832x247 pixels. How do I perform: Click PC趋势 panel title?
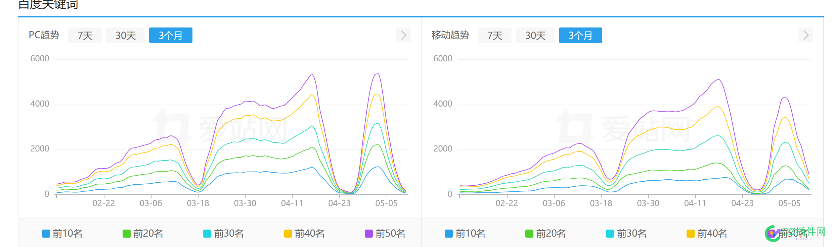click(x=44, y=35)
